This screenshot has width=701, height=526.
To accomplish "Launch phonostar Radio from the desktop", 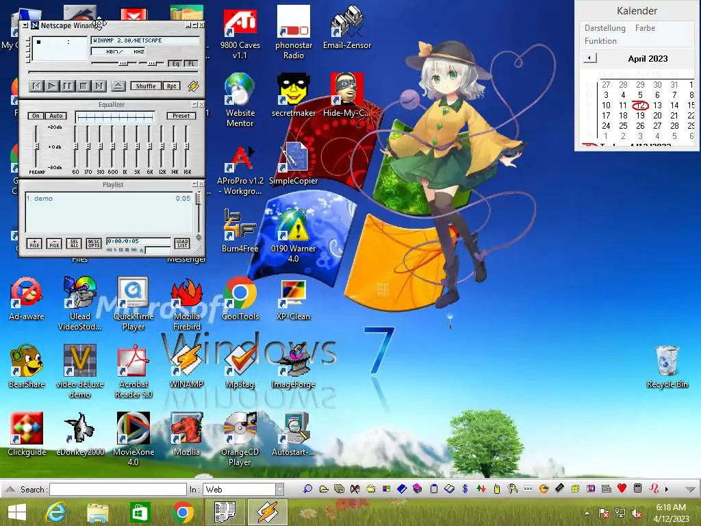I will [293, 32].
